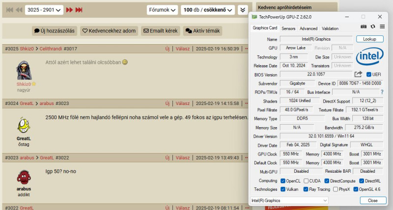The height and width of the screenshot is (210, 393).
Task: Open arabus link in post #3023 header
Action: click(x=27, y=157)
